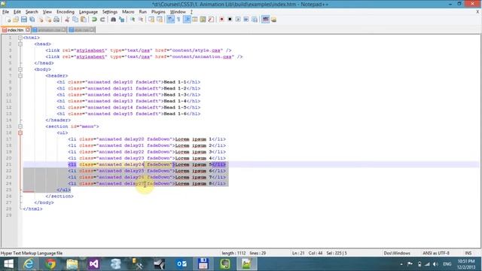Open the File menu
Viewport: 482px width, 271px height.
[5, 12]
